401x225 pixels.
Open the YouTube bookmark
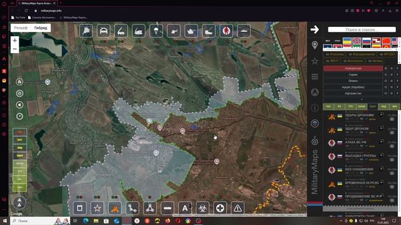coord(18,17)
